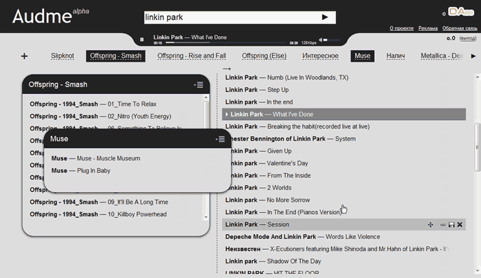Switch to the Slipknot playlist tab
The image size is (481, 278).
point(63,56)
